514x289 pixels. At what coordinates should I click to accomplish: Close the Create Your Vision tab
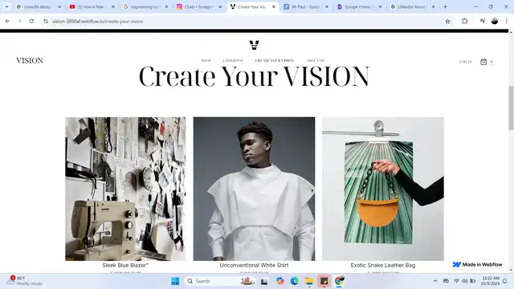[x=274, y=6]
